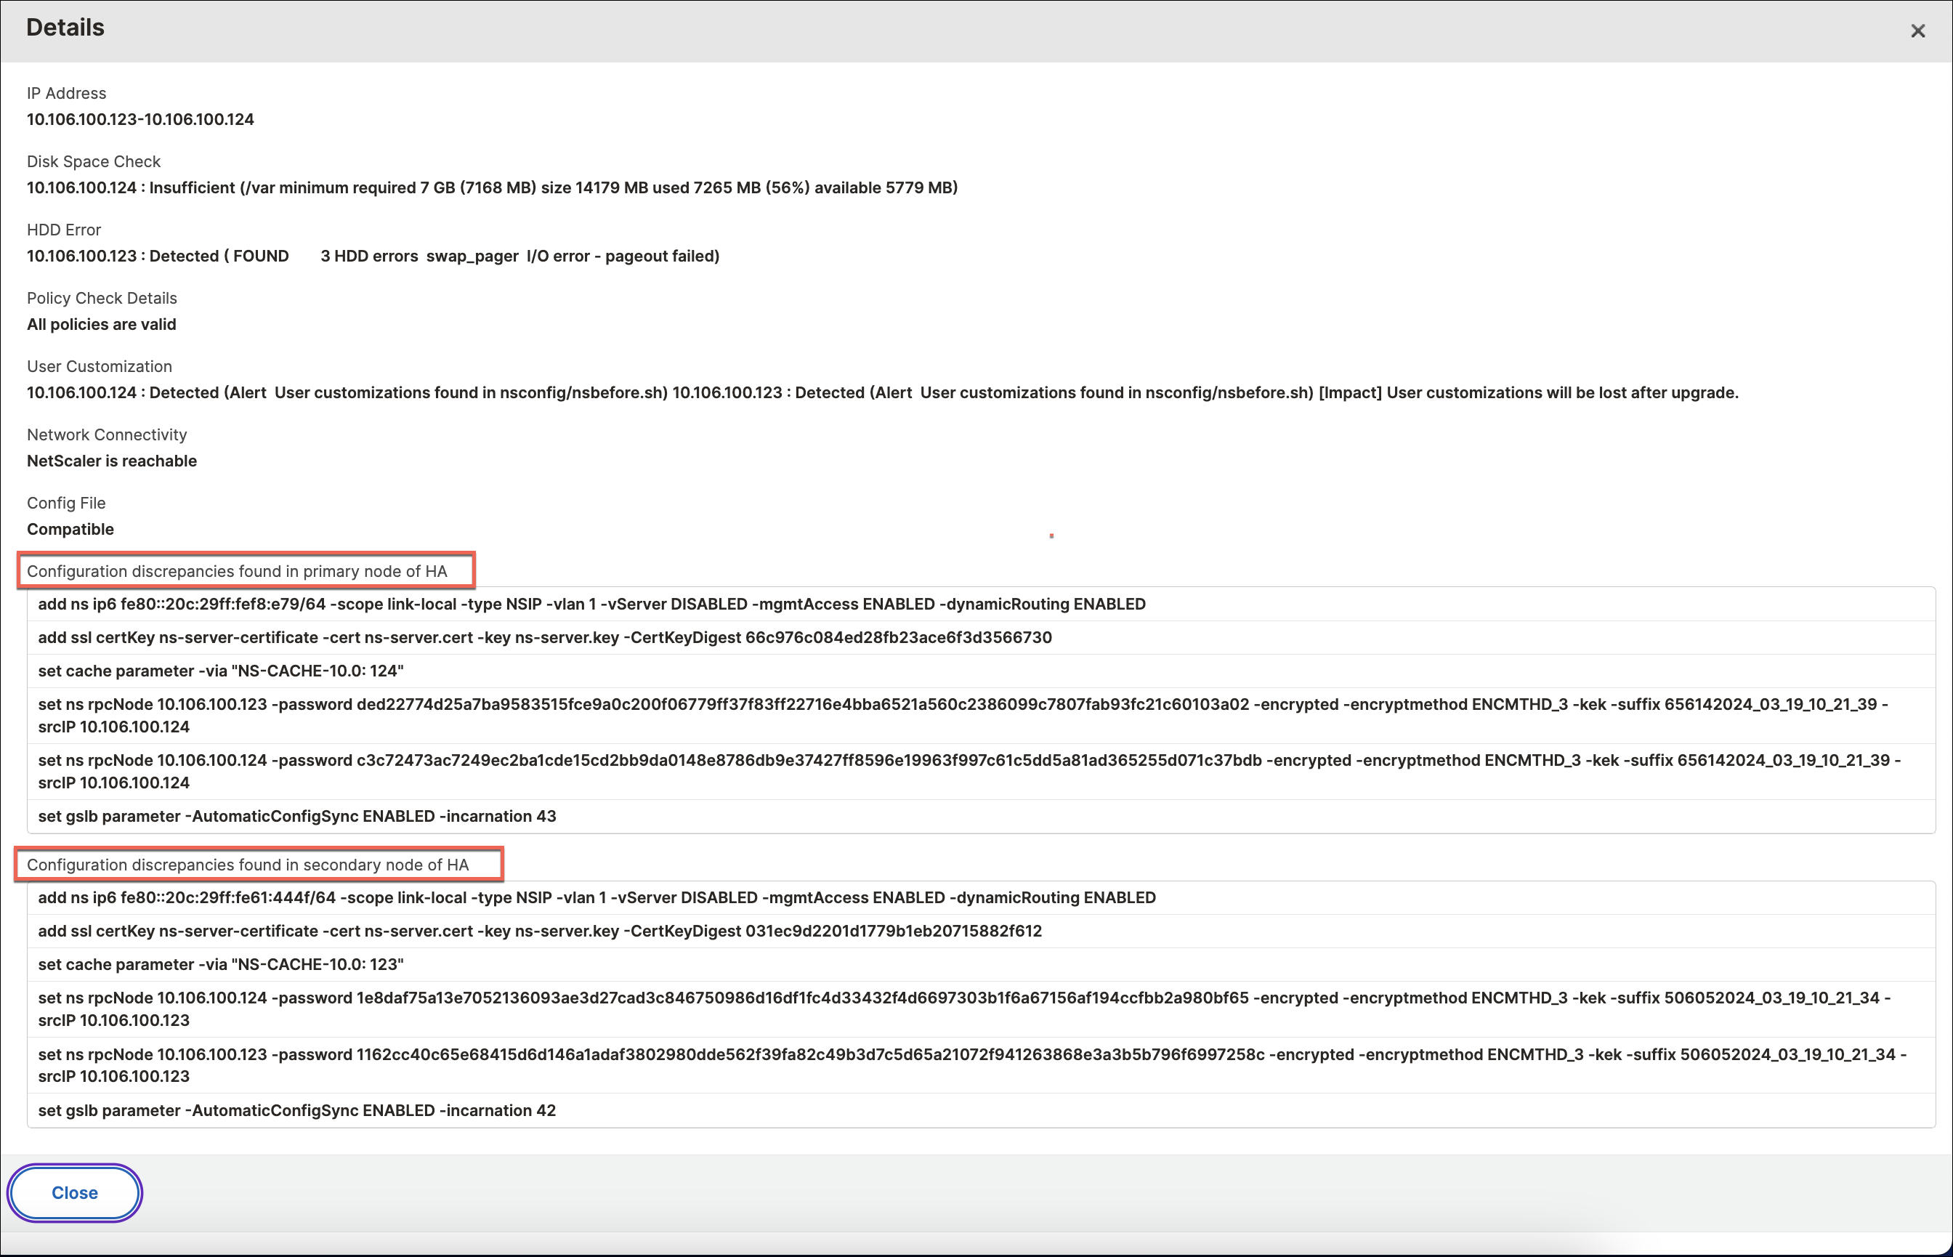Click the Details dialog title
The height and width of the screenshot is (1257, 1953).
65,28
